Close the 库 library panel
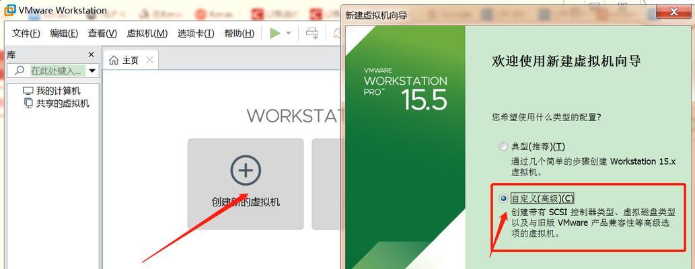The width and height of the screenshot is (695, 269). 92,54
